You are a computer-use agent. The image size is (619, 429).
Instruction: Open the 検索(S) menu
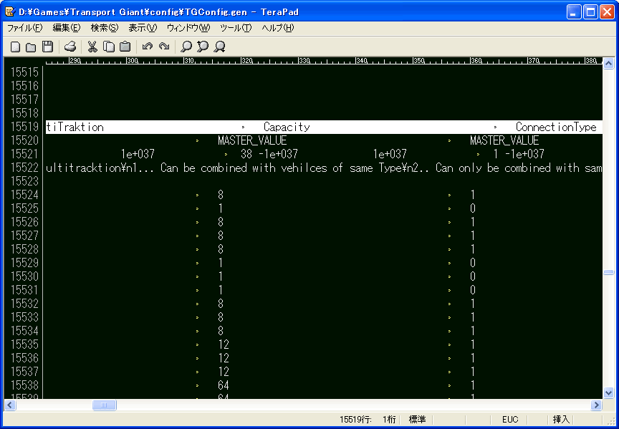point(104,28)
